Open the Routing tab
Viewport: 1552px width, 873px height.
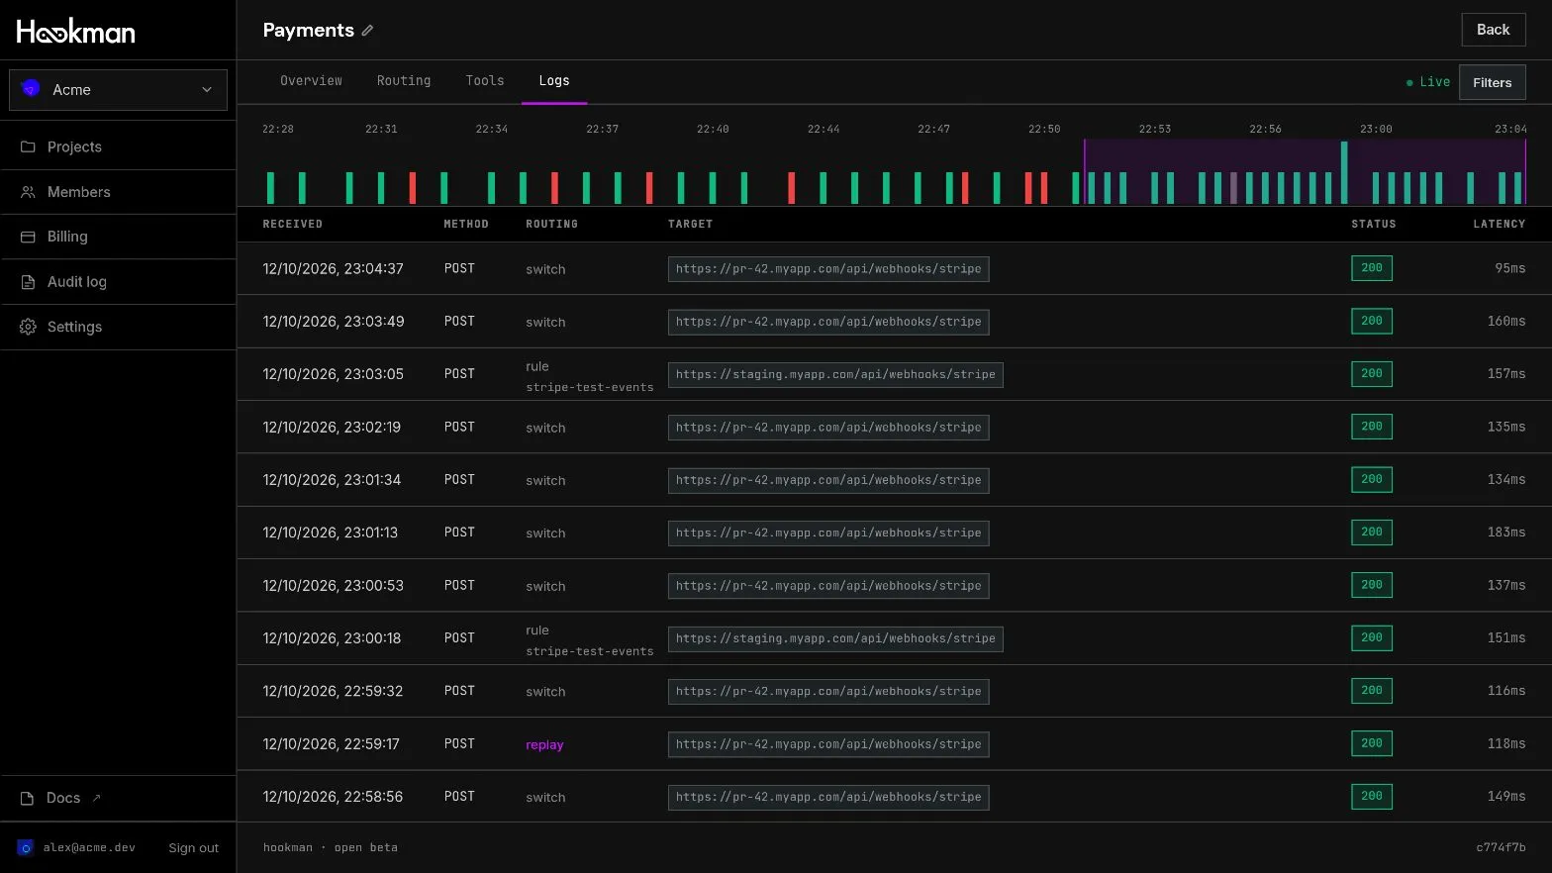[404, 81]
